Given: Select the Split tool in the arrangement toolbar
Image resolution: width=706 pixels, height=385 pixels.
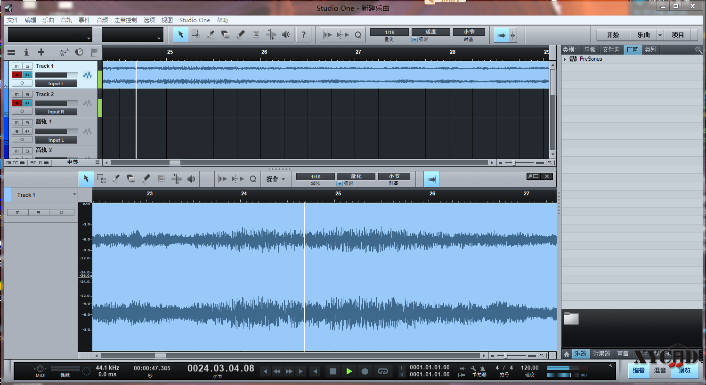Looking at the screenshot, I should [211, 34].
